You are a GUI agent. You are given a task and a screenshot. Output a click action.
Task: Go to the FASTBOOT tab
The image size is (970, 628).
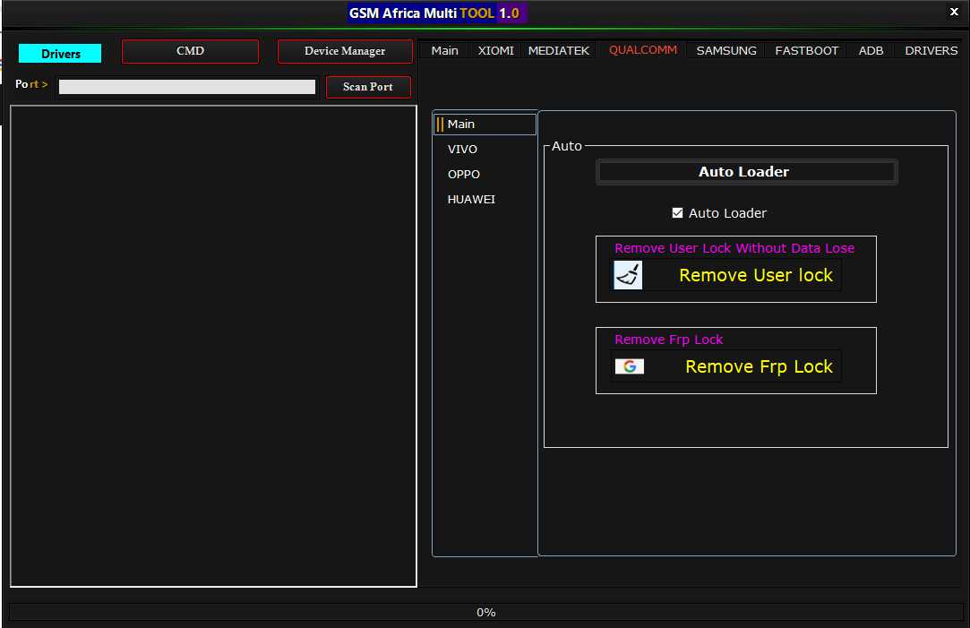click(806, 51)
